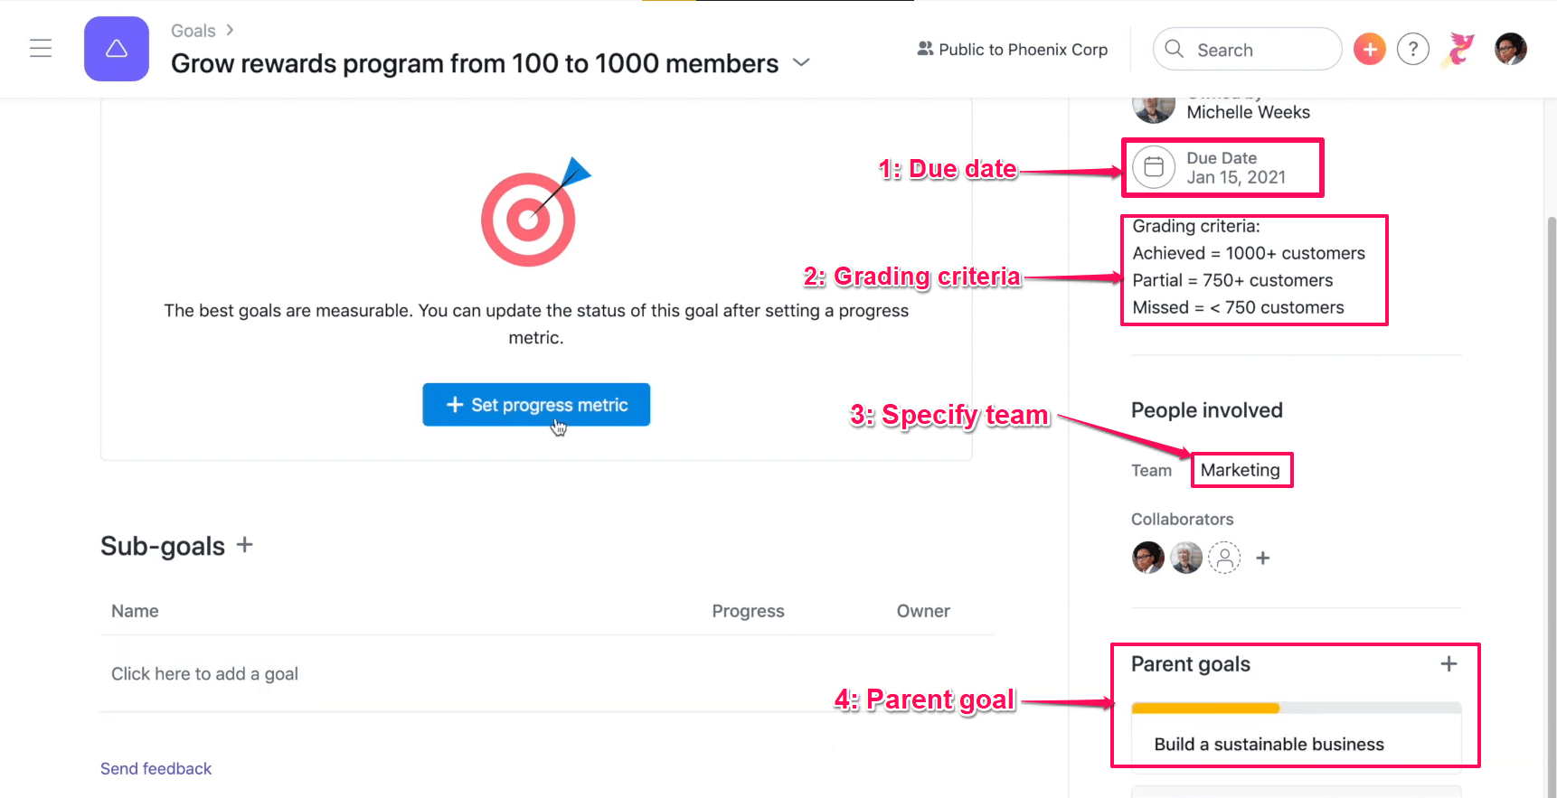Click into the Search field
1557x798 pixels.
pyautogui.click(x=1247, y=49)
